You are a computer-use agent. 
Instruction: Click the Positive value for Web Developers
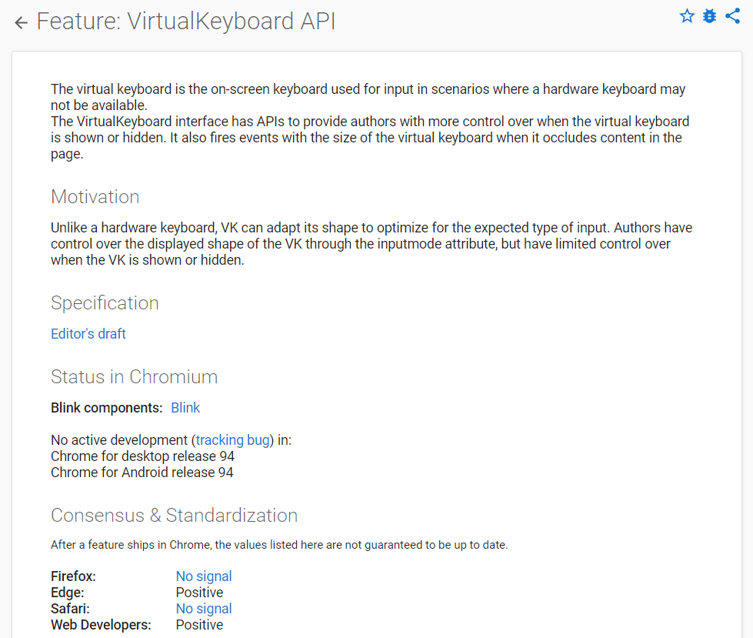click(x=199, y=625)
